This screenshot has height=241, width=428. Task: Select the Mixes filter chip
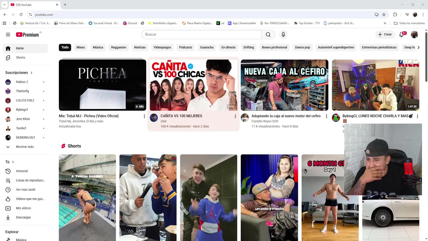coord(81,47)
